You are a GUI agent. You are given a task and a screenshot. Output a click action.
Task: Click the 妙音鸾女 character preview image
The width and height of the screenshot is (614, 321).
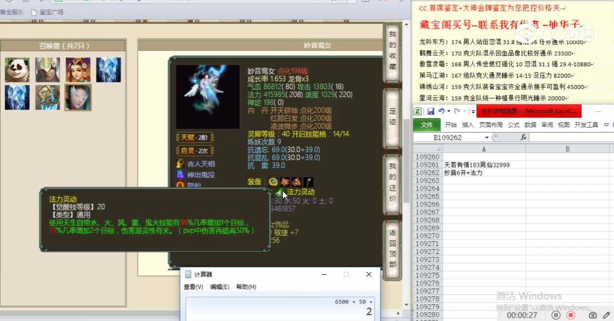point(208,97)
